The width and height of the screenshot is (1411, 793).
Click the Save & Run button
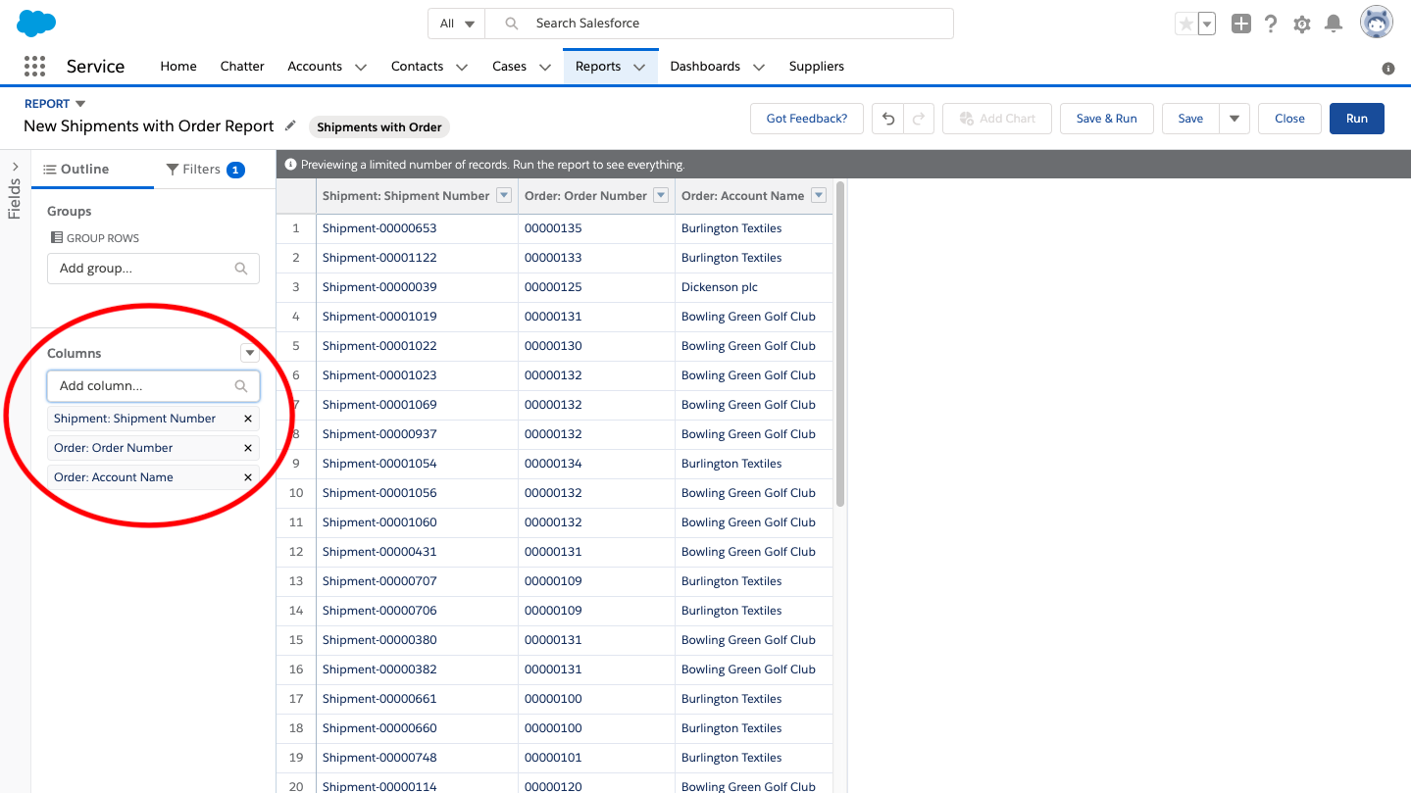click(1107, 119)
